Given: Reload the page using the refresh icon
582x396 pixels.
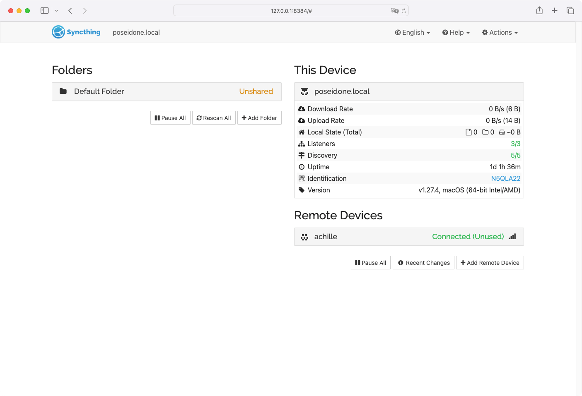Looking at the screenshot, I should [x=404, y=11].
